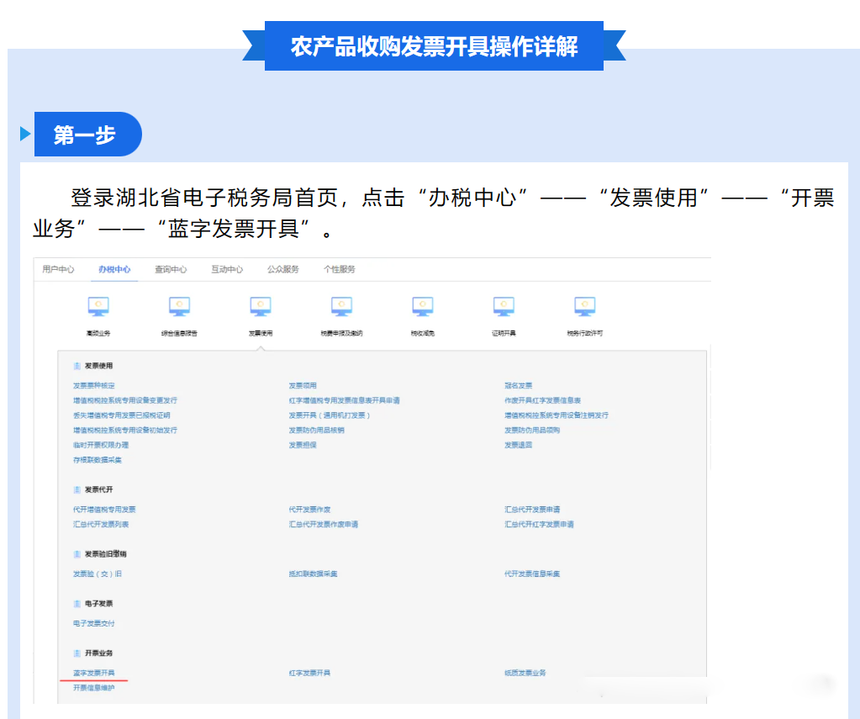The width and height of the screenshot is (860, 719).
Task: Click the 发票领用 link
Action: click(303, 385)
